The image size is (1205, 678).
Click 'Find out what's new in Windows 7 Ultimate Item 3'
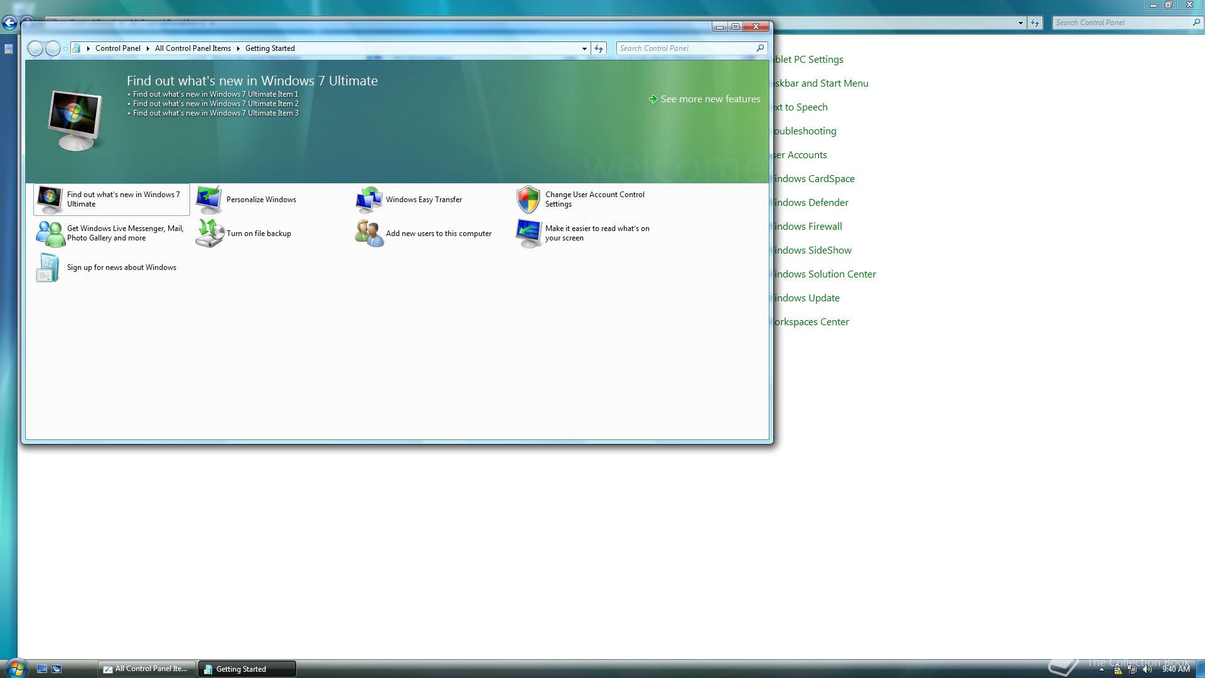pyautogui.click(x=215, y=113)
